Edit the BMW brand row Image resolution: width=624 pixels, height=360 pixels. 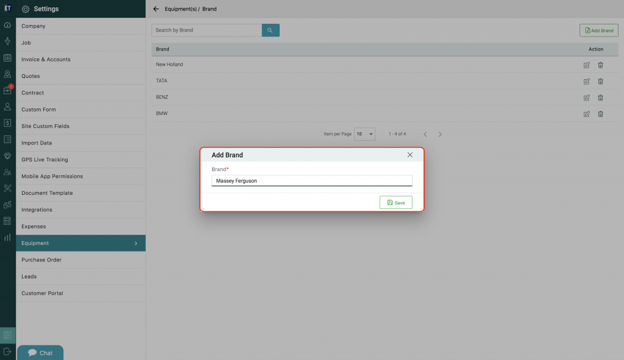coord(587,114)
